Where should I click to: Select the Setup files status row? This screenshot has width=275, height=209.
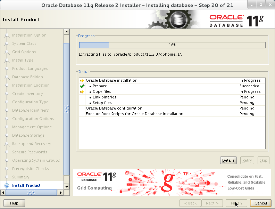click(x=172, y=103)
